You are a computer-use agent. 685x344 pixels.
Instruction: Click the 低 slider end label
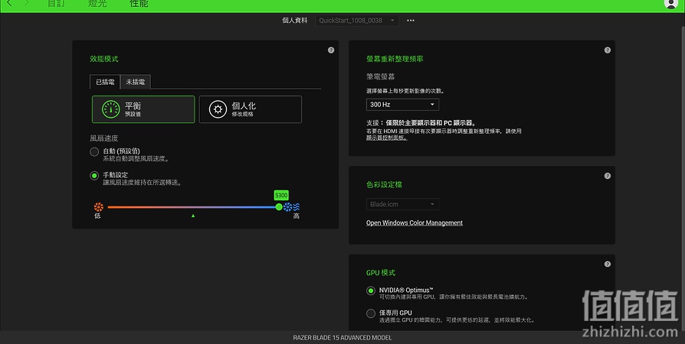(97, 216)
